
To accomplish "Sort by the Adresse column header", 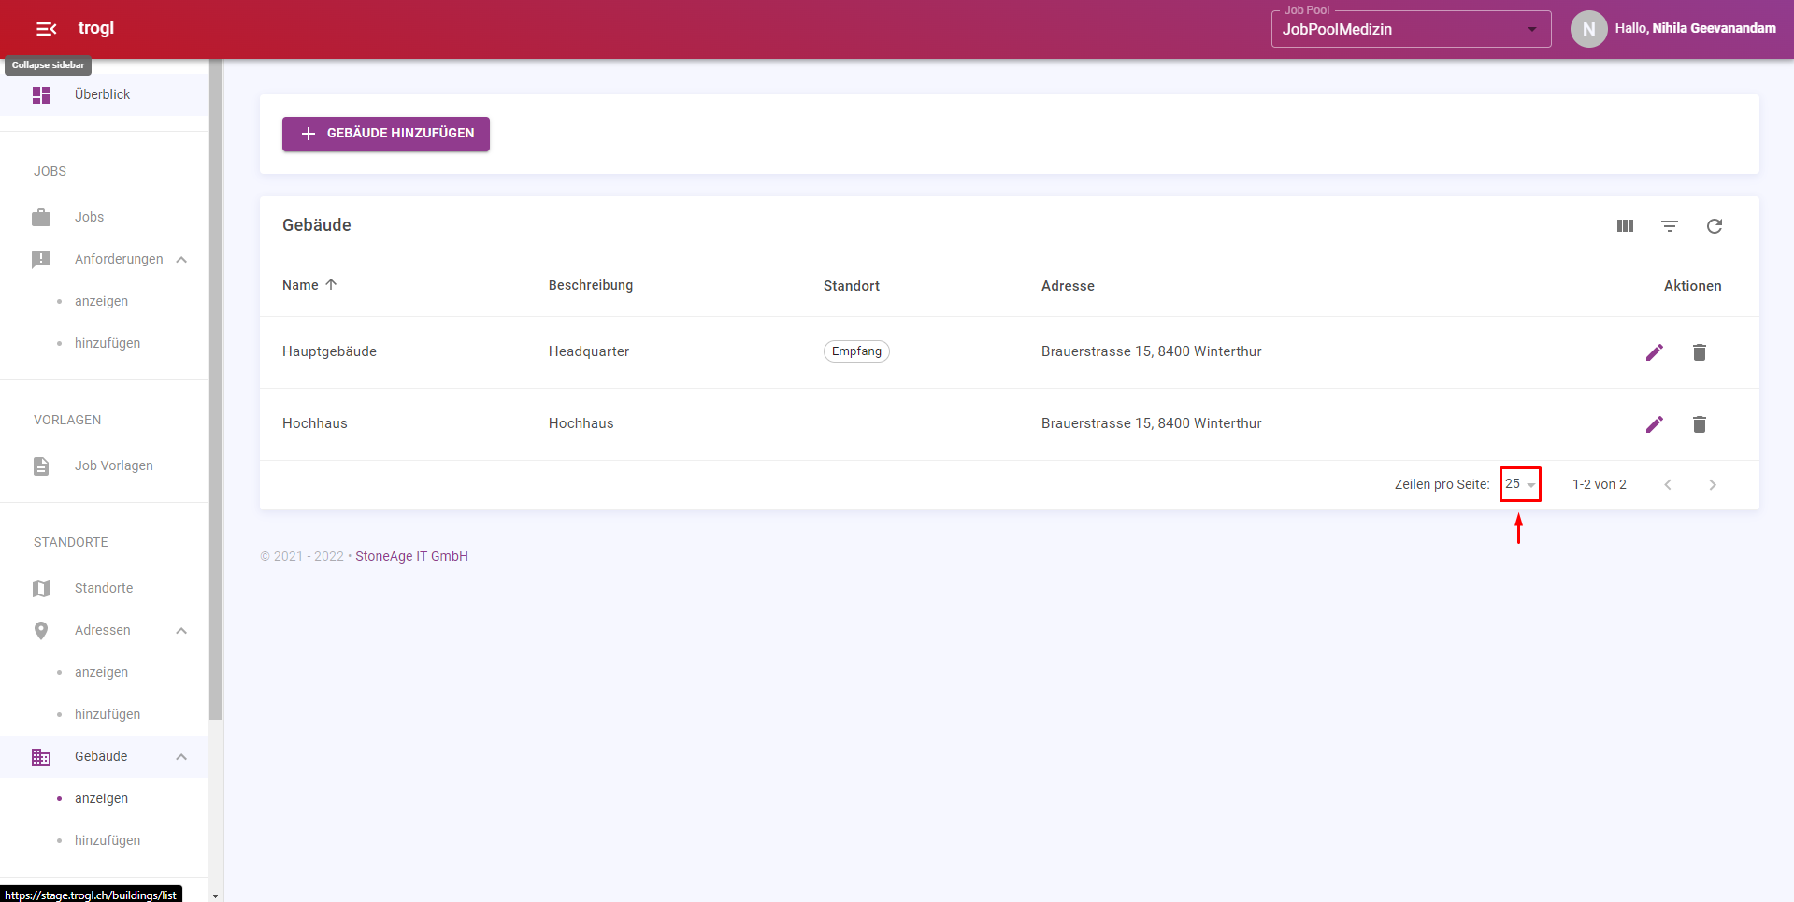I will click(x=1068, y=286).
